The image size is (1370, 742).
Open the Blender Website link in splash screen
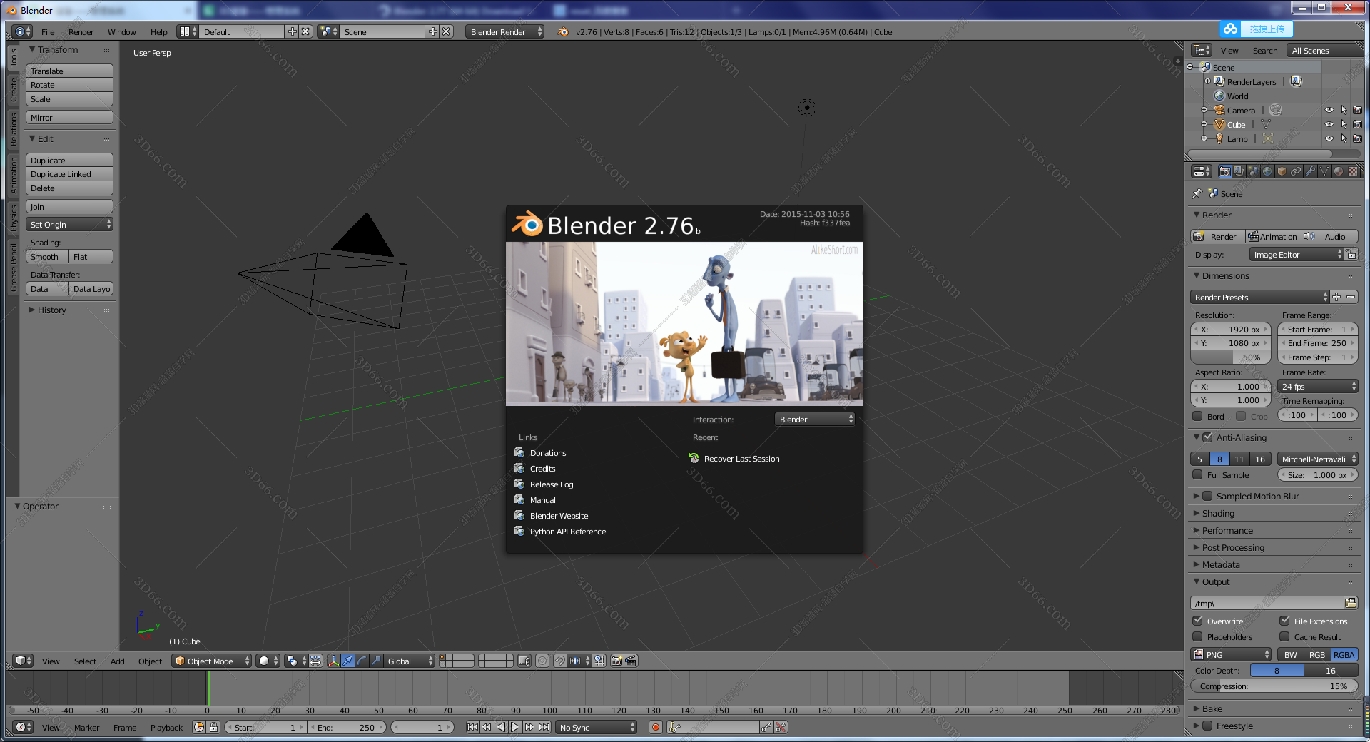coord(559,515)
